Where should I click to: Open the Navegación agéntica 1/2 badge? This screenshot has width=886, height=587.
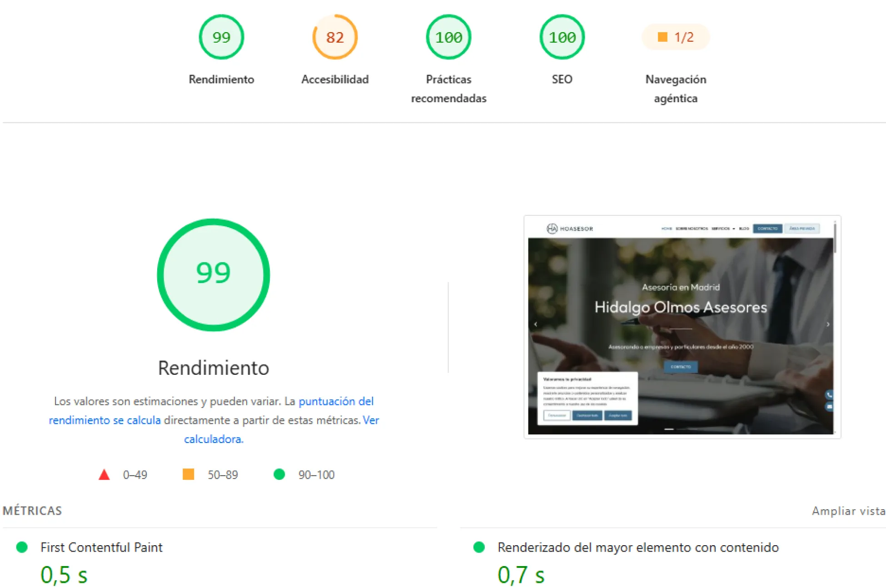676,37
